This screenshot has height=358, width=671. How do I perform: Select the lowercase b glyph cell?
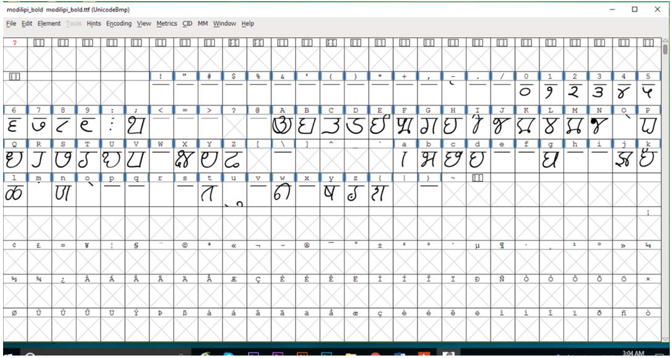[x=429, y=160]
